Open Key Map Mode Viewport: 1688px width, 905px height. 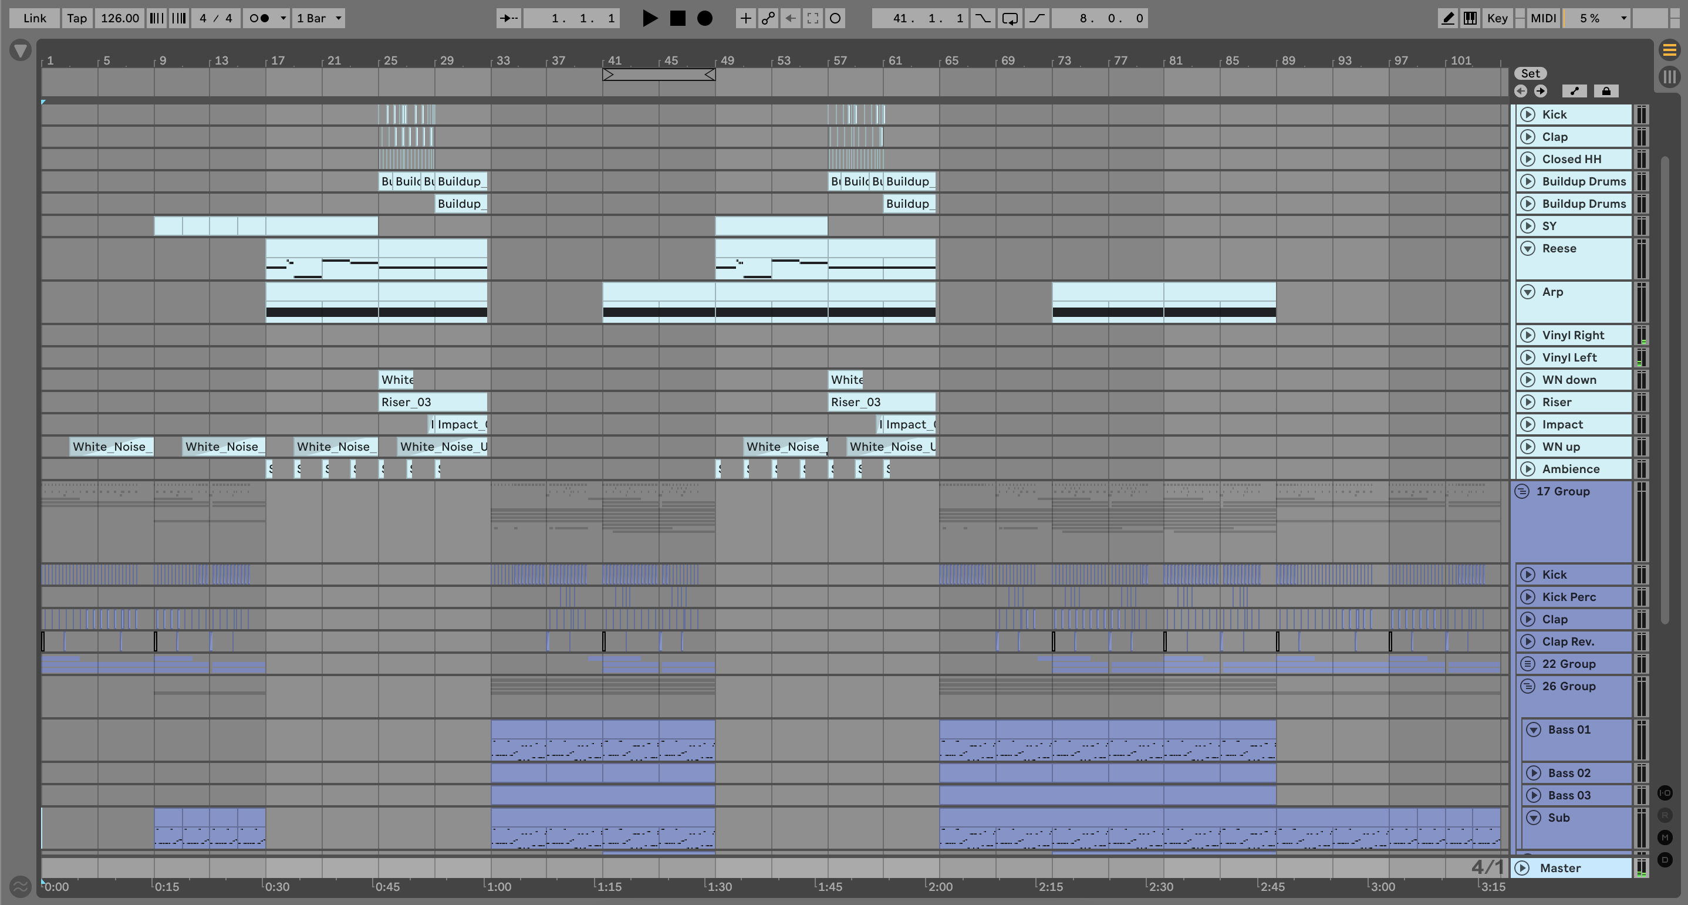1497,18
